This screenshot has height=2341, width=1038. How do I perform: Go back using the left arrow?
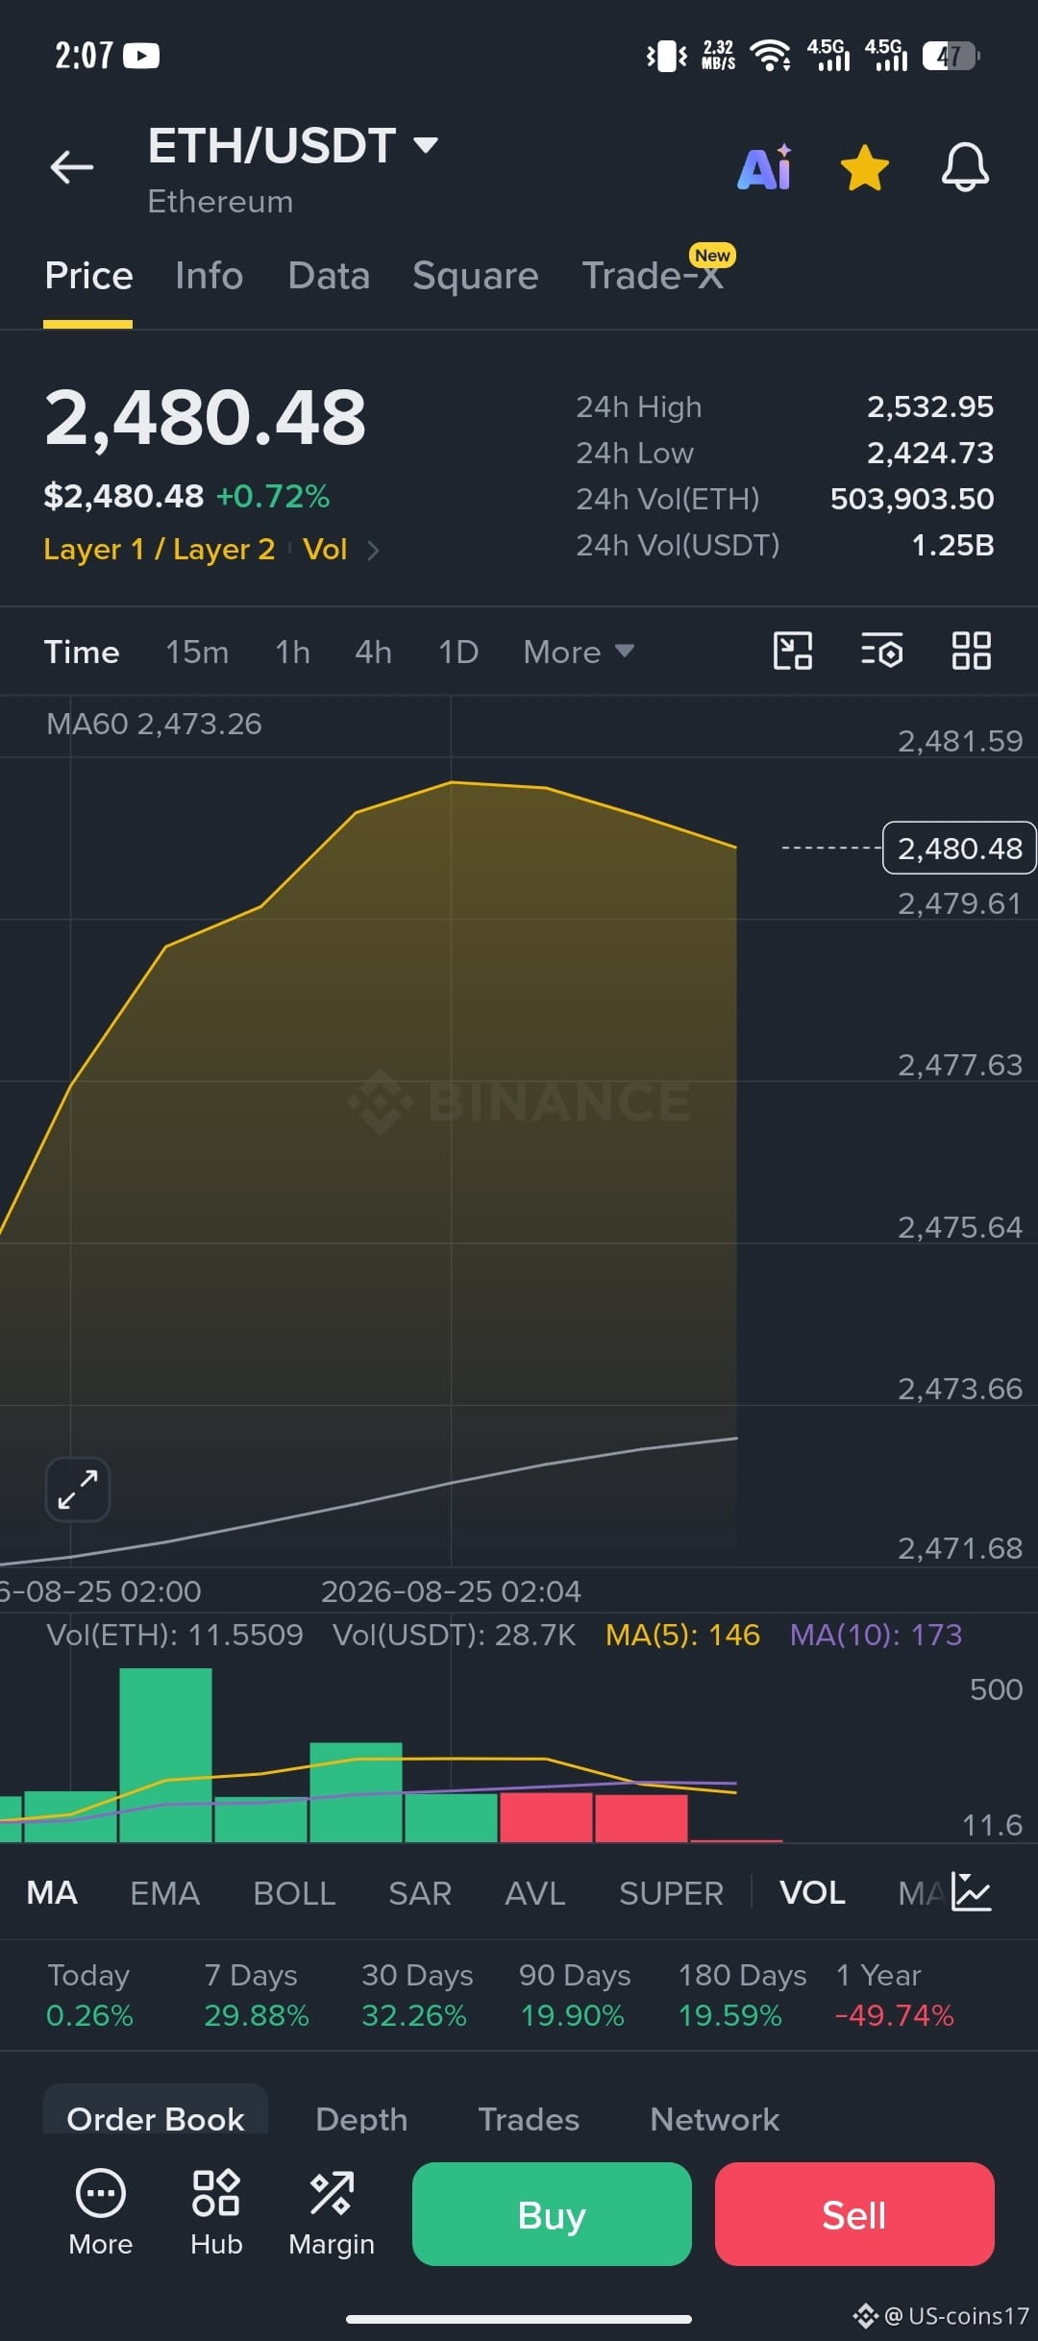click(72, 167)
